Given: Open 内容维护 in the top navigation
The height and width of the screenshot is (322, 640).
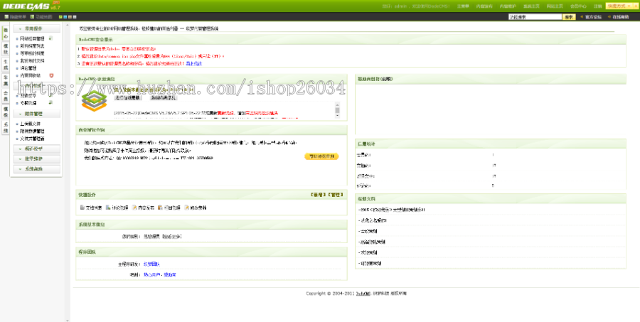Looking at the screenshot, I should (x=508, y=6).
